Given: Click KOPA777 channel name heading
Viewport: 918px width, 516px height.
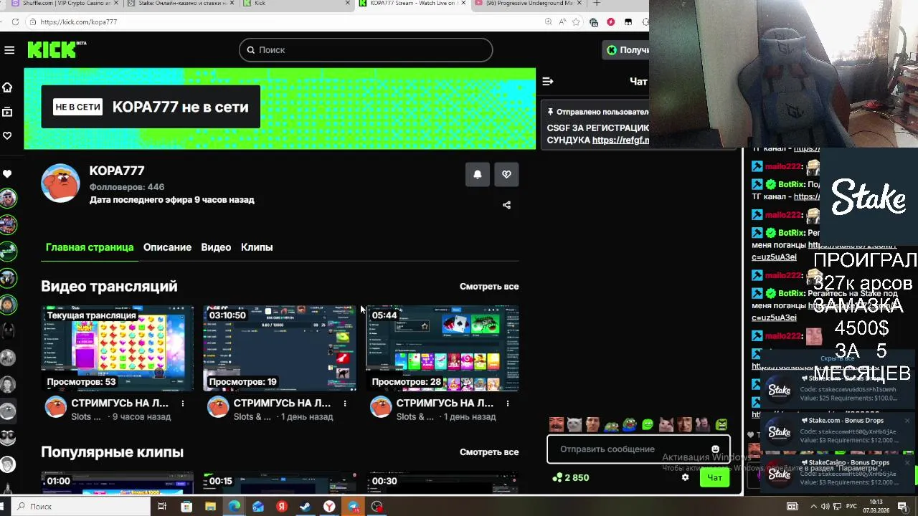Looking at the screenshot, I should pyautogui.click(x=117, y=171).
